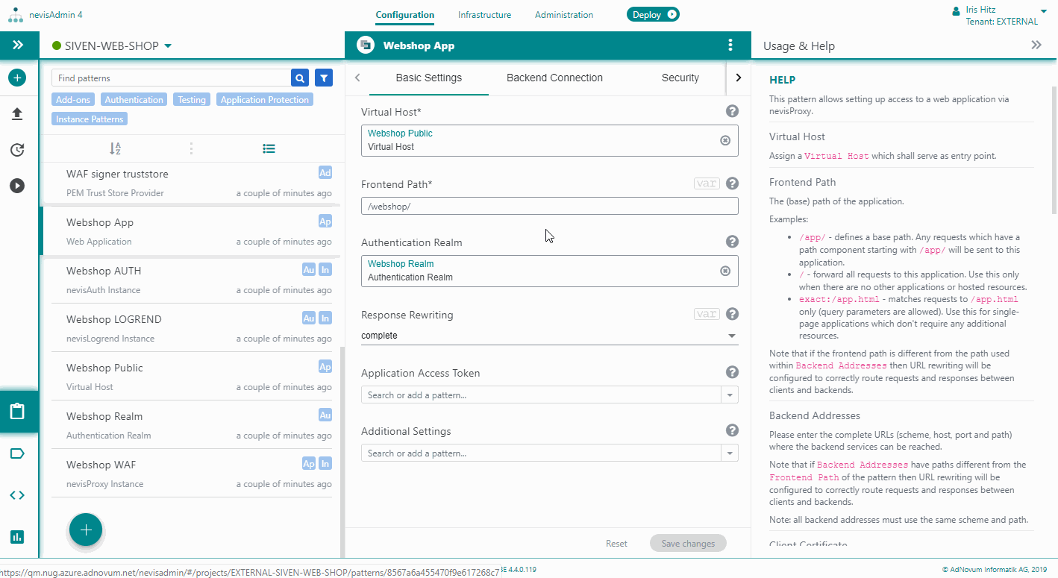
Task: Click the Reset link
Action: [616, 544]
